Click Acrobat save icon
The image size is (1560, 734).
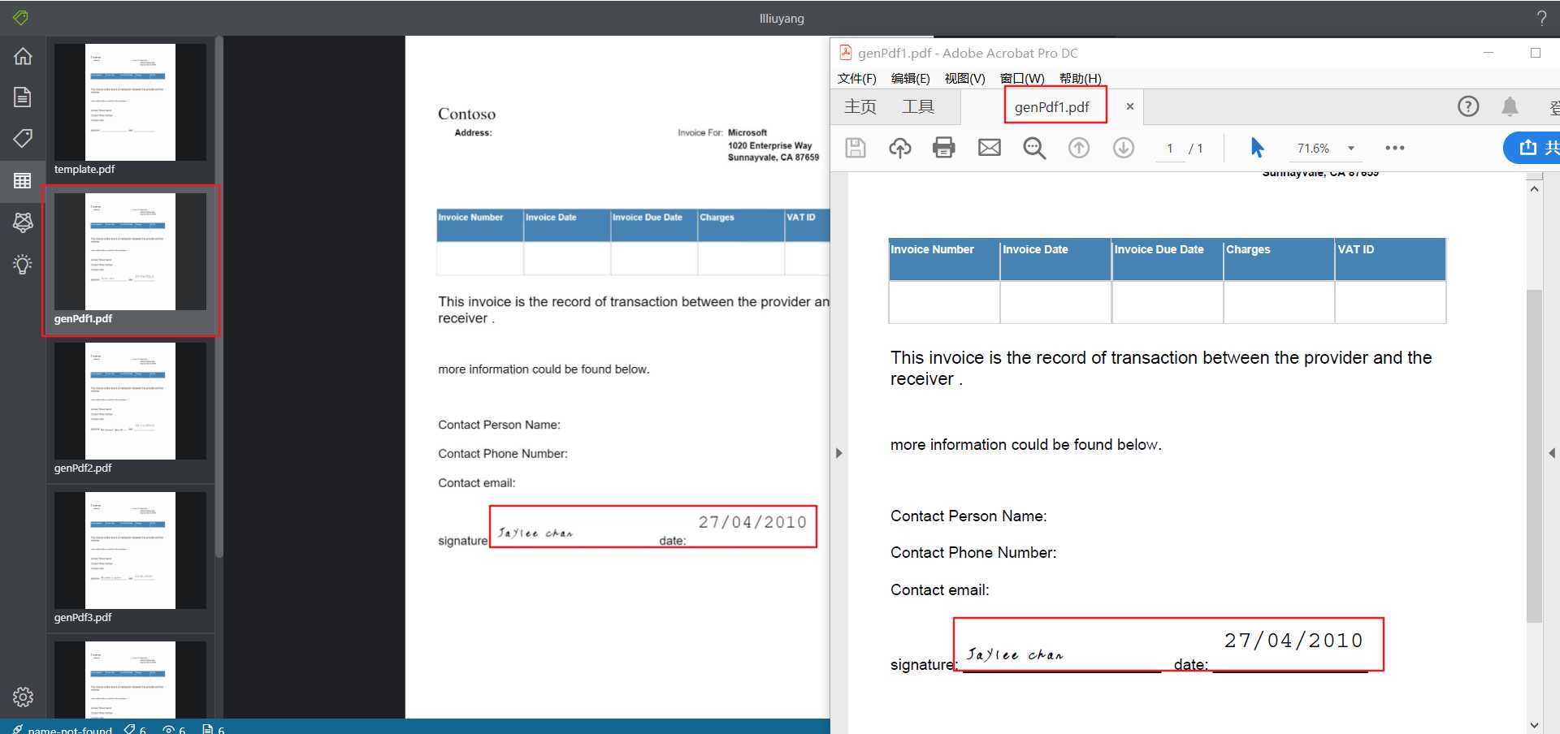pos(856,148)
